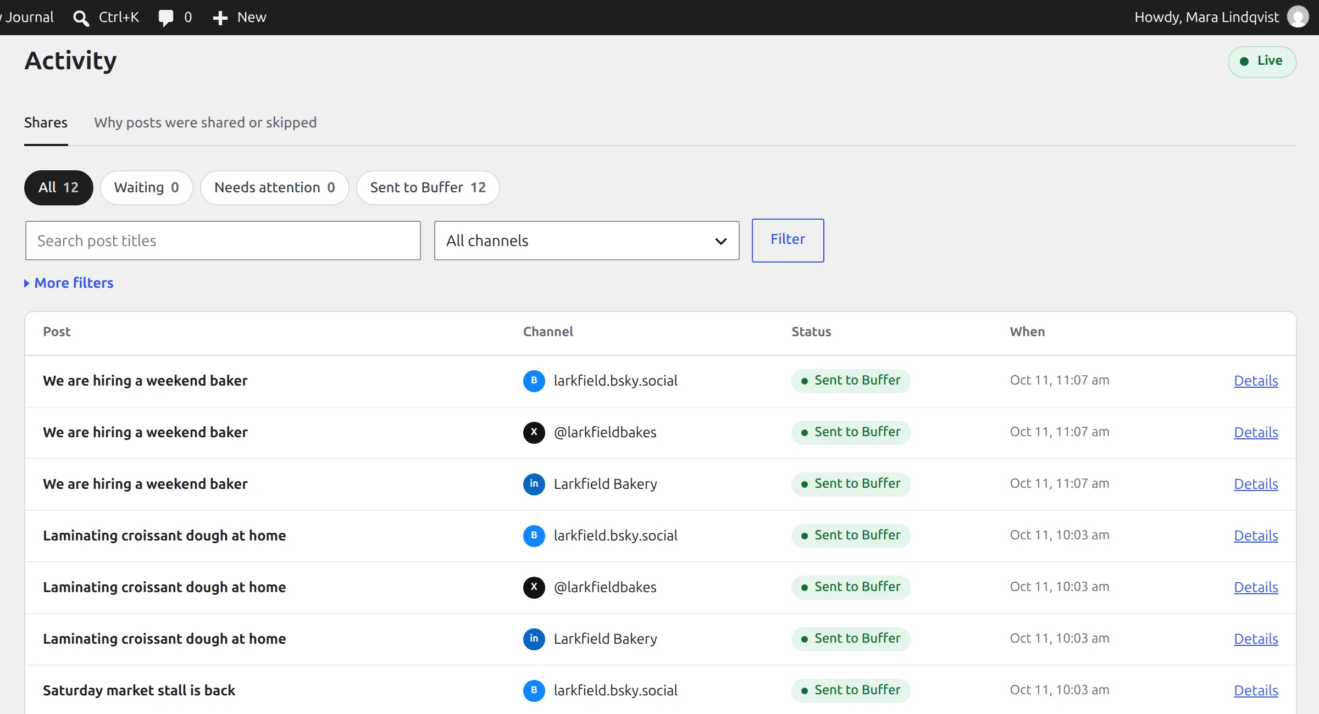Open Mara Lindqvist's avatar
The image size is (1319, 714).
(1298, 17)
